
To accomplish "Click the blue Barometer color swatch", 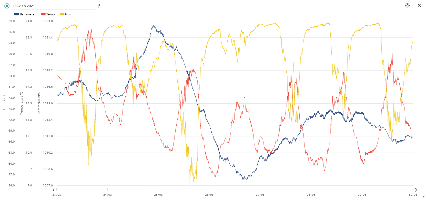I will click(17, 14).
